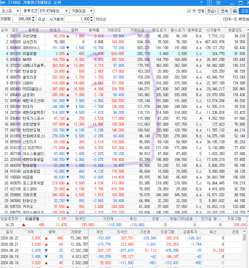Viewport: 249px width, 268px height.
Task: Click the Sol logo in title bar
Action: coord(3,3)
